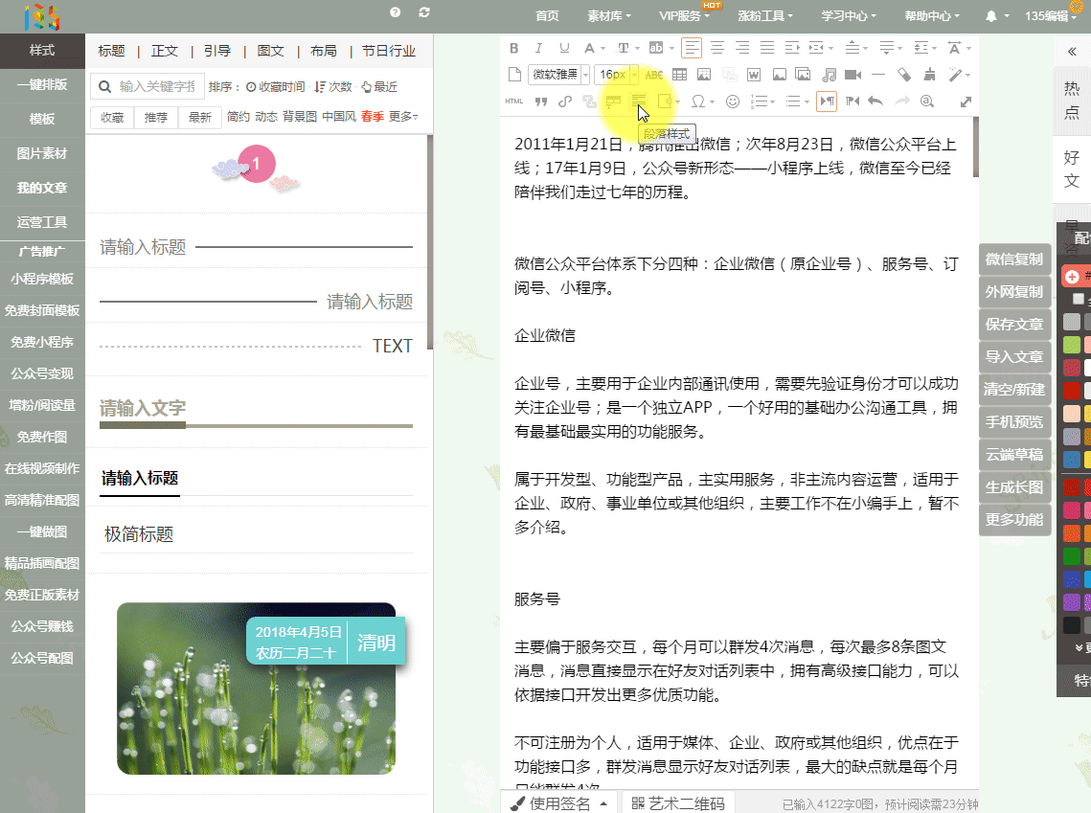
Task: Set justified text alignment
Action: [766, 48]
